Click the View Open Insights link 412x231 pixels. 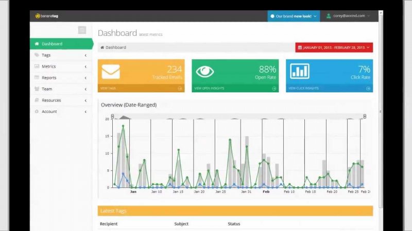pyautogui.click(x=209, y=88)
